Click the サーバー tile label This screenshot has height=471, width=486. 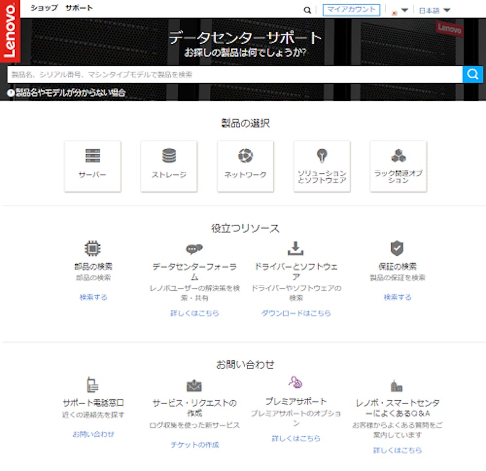point(92,175)
